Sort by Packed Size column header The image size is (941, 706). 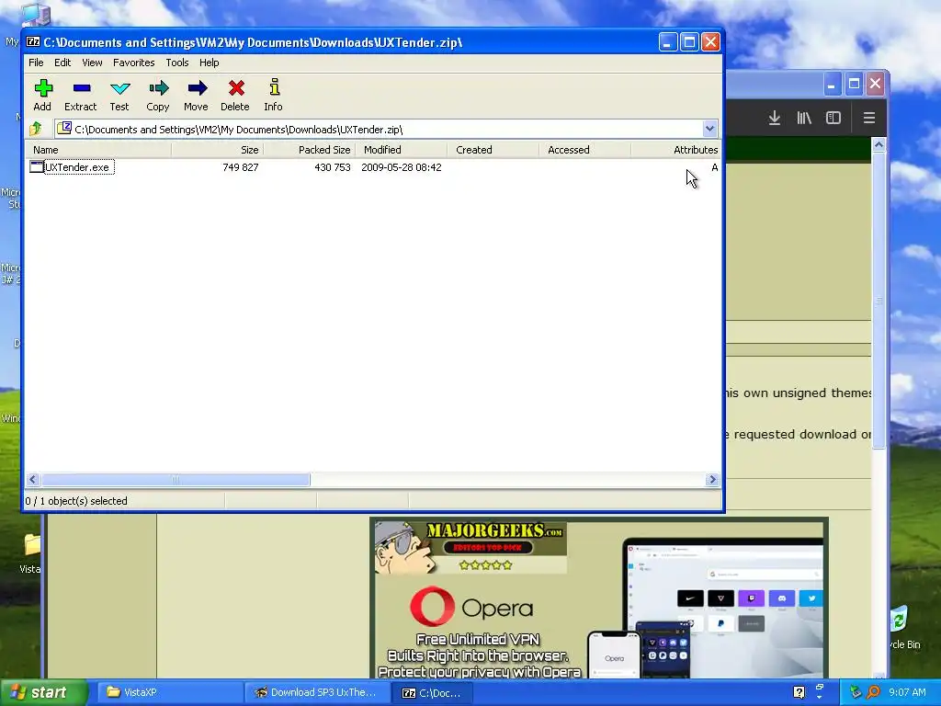click(309, 150)
